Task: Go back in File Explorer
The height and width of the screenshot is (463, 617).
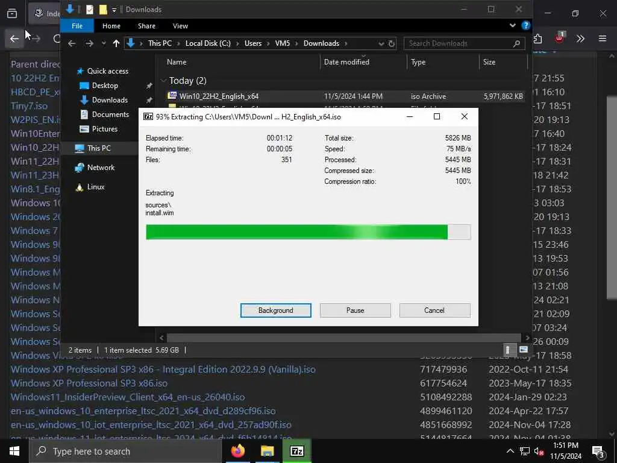Action: click(72, 43)
